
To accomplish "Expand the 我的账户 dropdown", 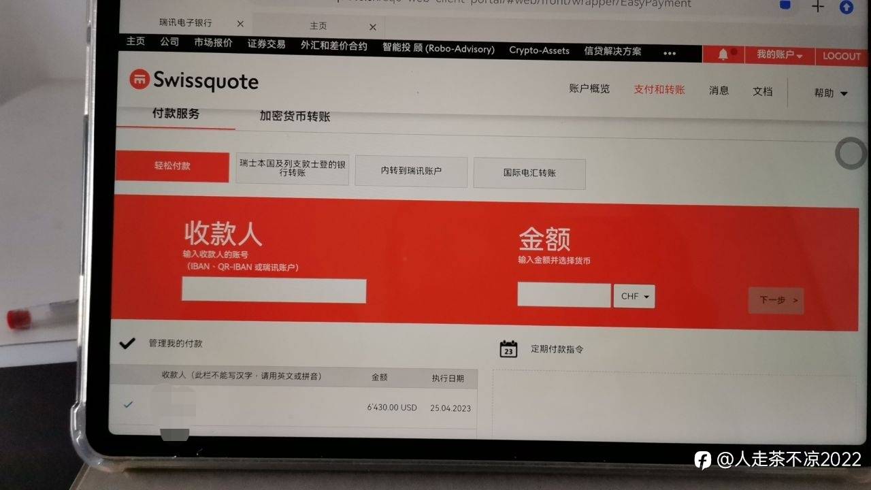I will [780, 54].
